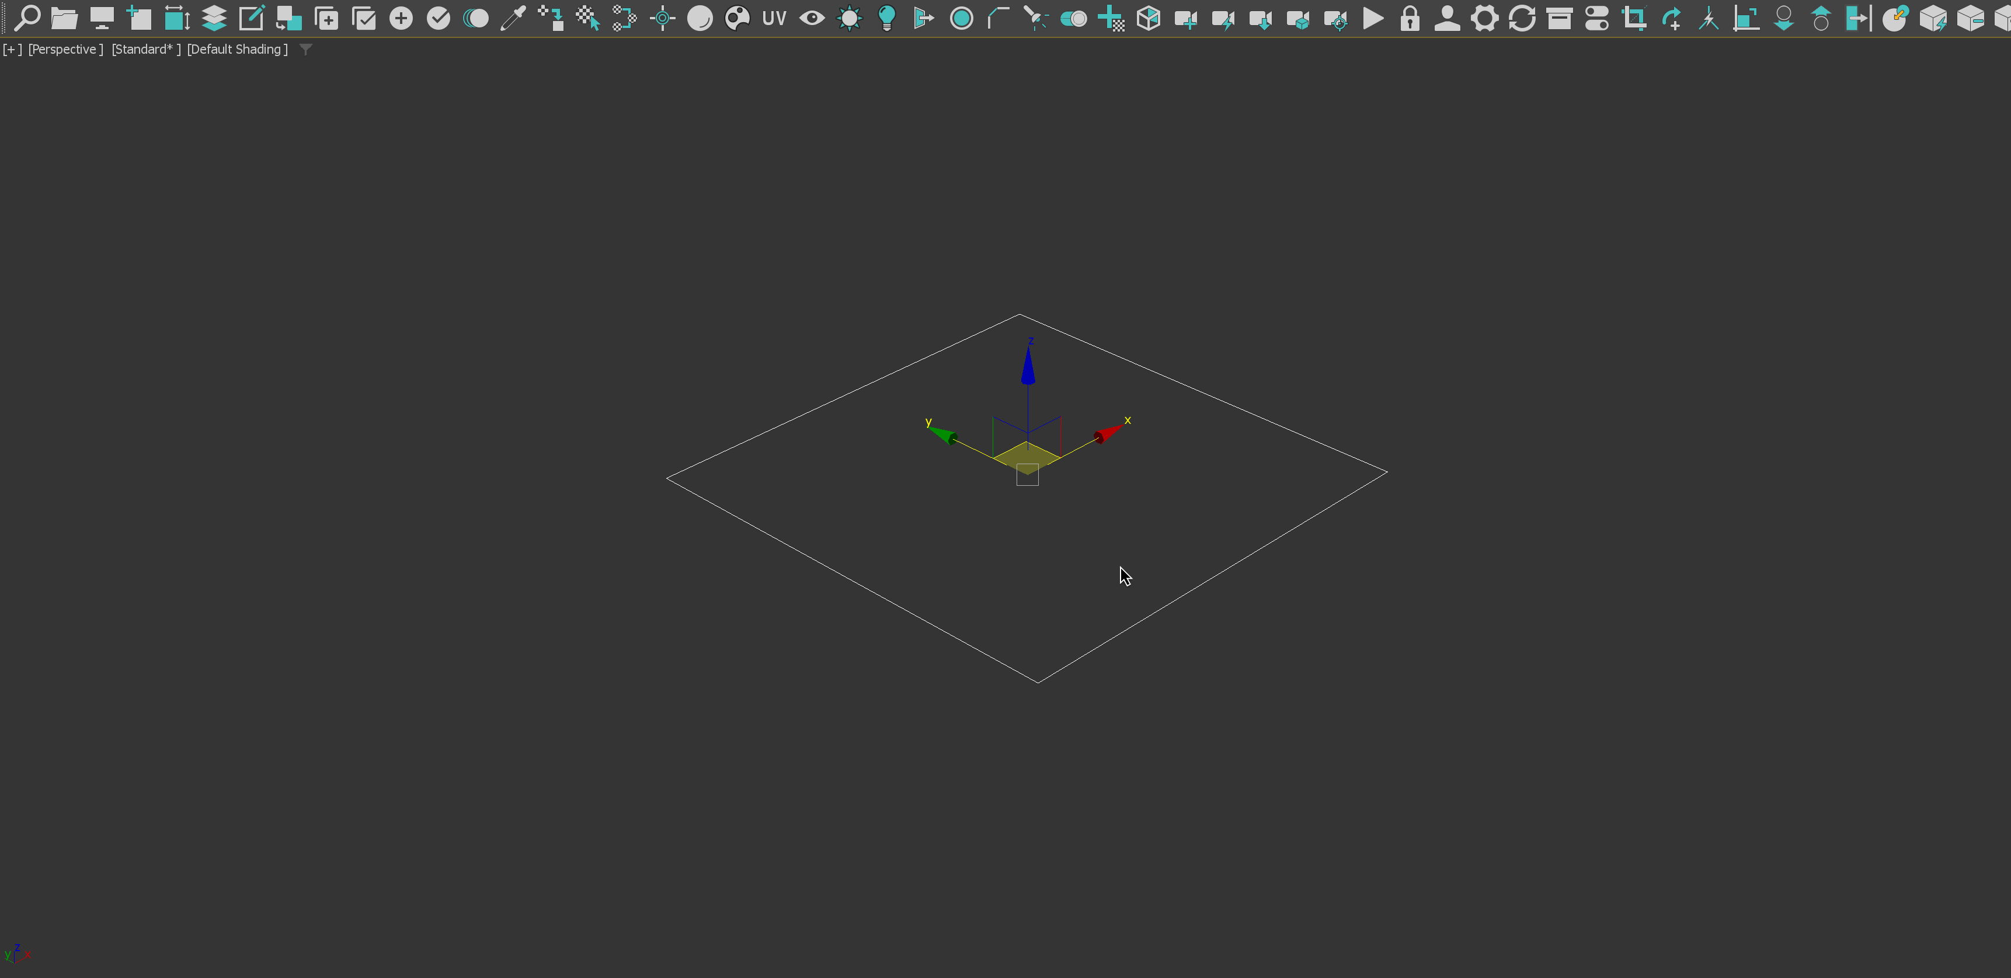Image resolution: width=2011 pixels, height=978 pixels.
Task: Click the square with plus corner icon
Action: (139, 17)
